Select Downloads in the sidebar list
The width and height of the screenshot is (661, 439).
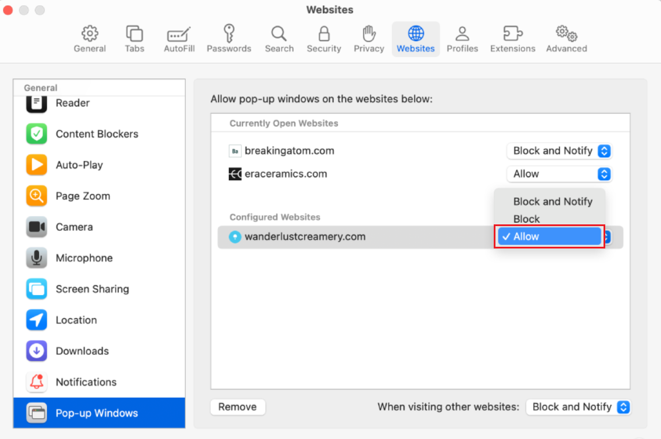pyautogui.click(x=82, y=351)
